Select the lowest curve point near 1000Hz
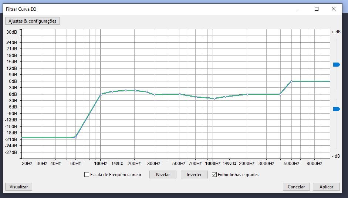 (x=214, y=98)
